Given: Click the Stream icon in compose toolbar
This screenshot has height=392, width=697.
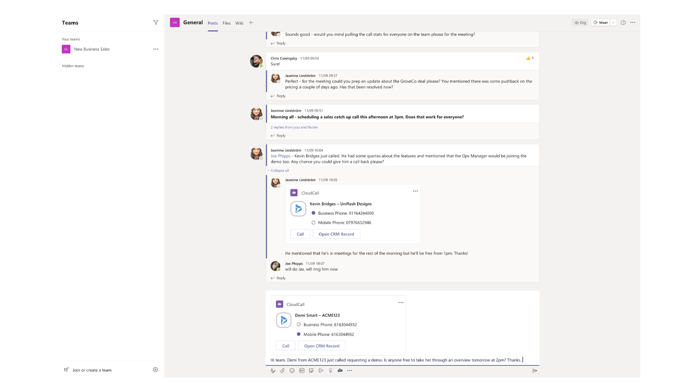Looking at the screenshot, I should (x=321, y=371).
